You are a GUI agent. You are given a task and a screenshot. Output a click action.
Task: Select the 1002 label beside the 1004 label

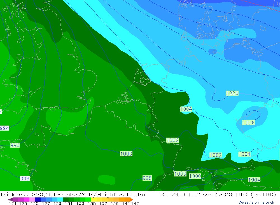[216, 155]
